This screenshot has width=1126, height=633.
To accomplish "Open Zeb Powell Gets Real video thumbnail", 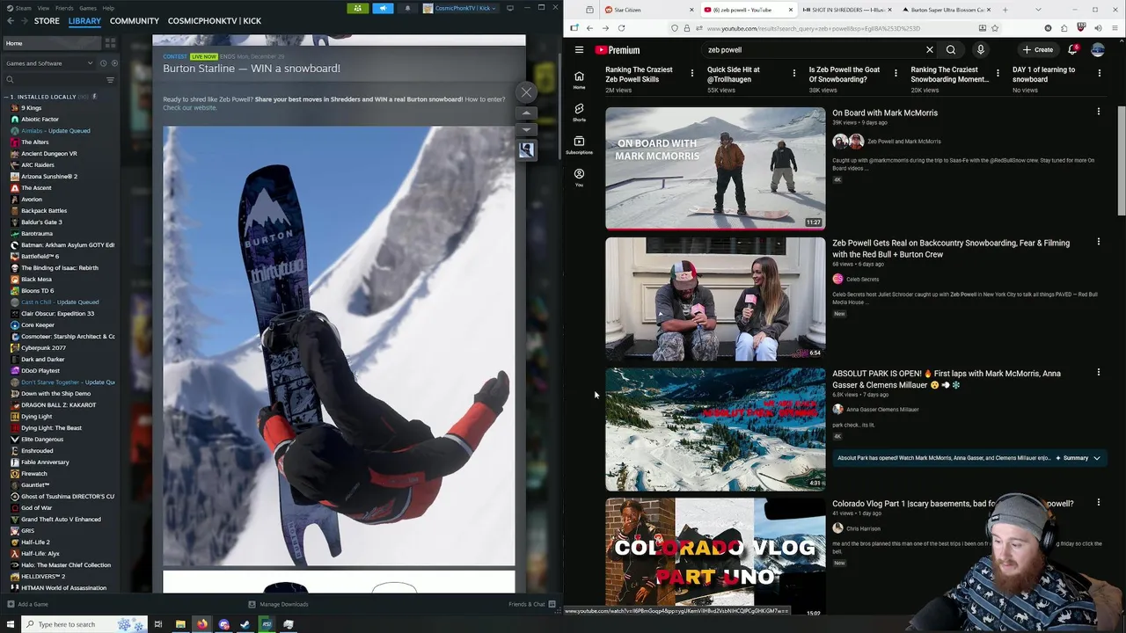I will 715,299.
